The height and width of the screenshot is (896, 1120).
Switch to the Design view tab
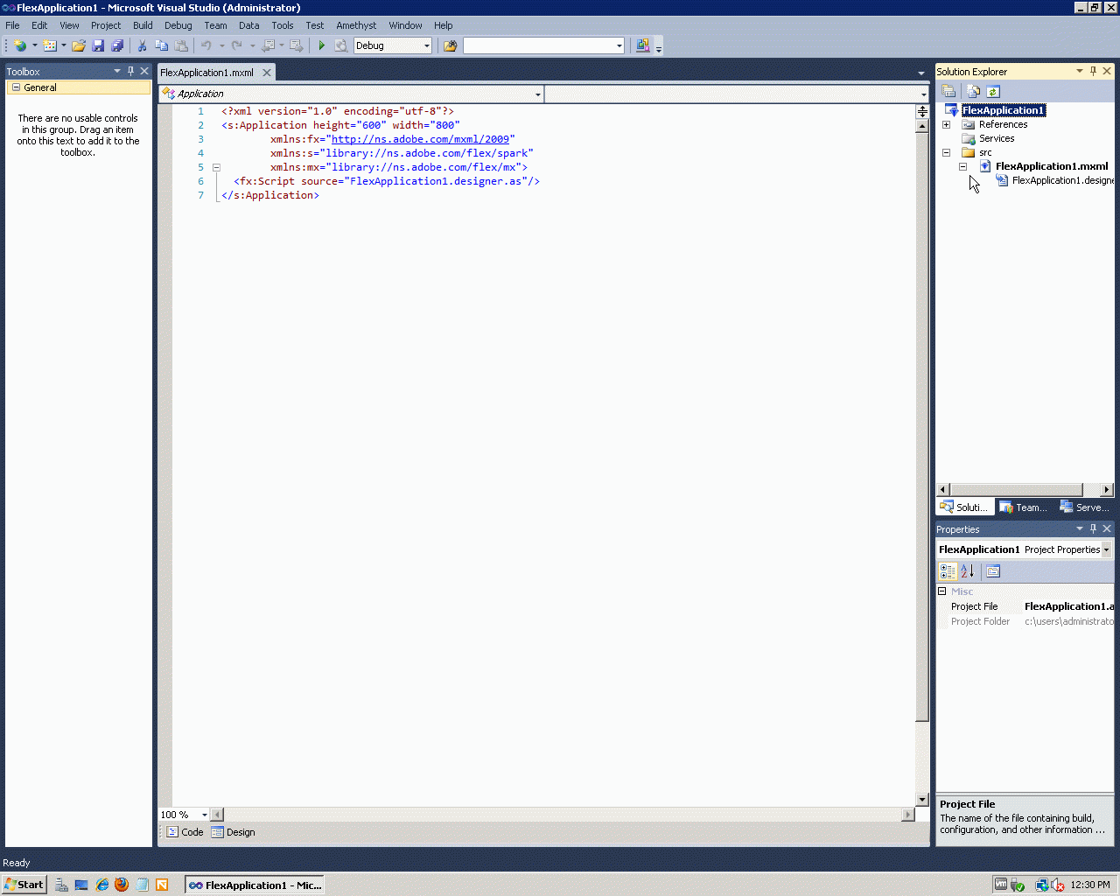click(x=234, y=832)
